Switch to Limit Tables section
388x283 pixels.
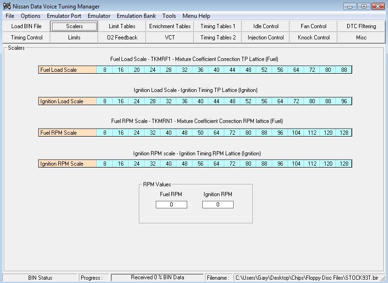click(x=122, y=26)
